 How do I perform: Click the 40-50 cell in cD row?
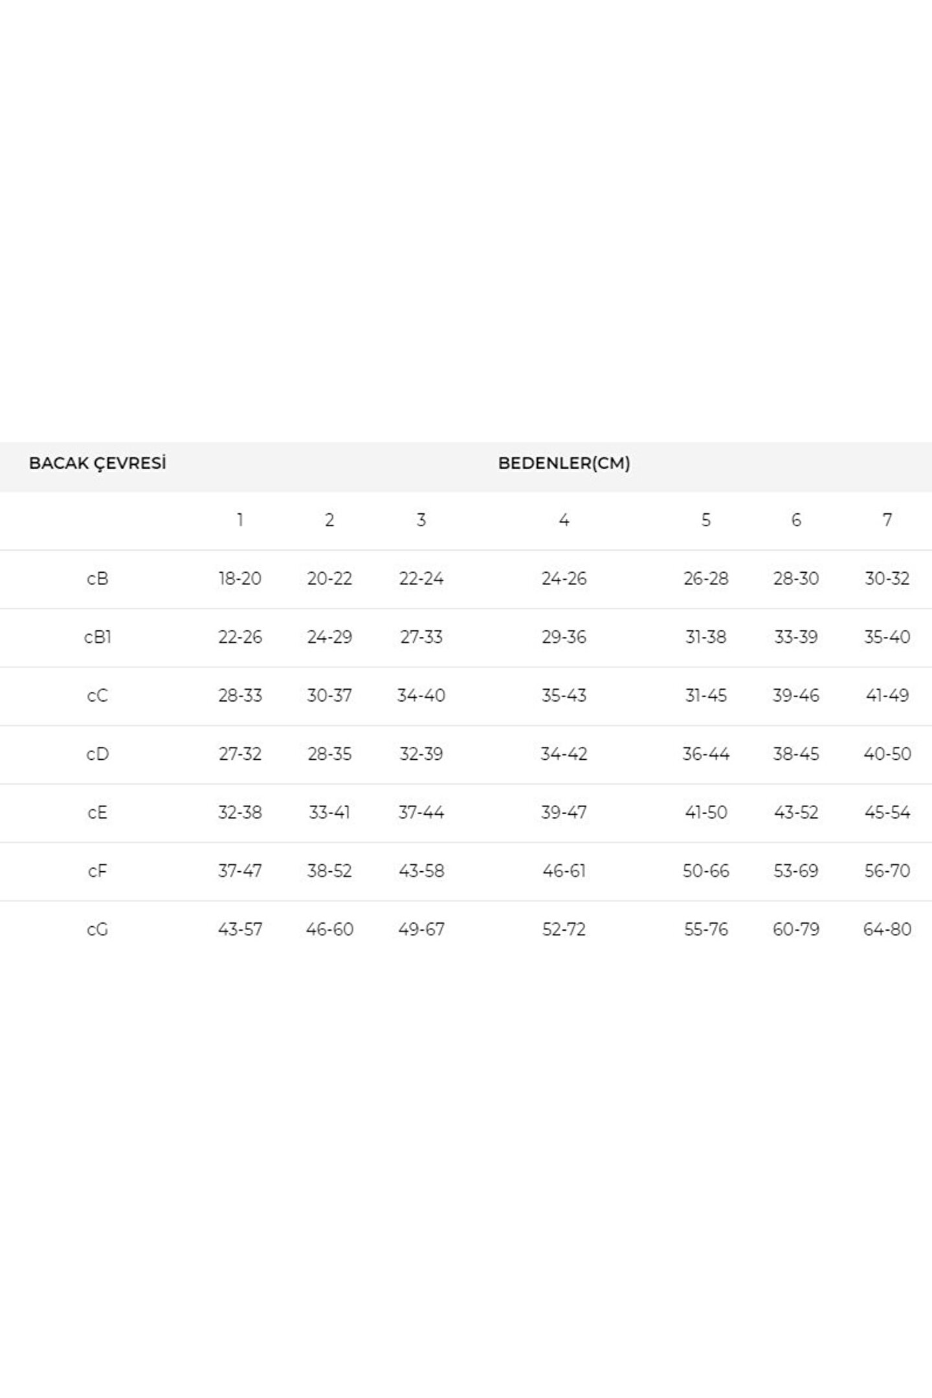[x=887, y=754]
